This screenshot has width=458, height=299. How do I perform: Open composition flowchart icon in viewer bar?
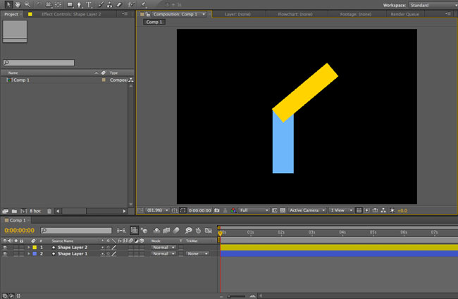point(383,210)
